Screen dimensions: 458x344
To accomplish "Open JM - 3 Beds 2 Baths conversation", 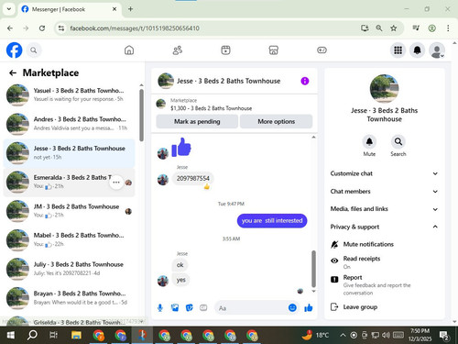I will point(69,211).
